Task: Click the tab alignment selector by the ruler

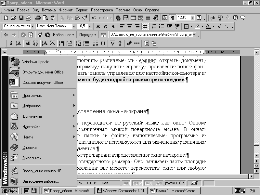Action: click(x=5, y=52)
